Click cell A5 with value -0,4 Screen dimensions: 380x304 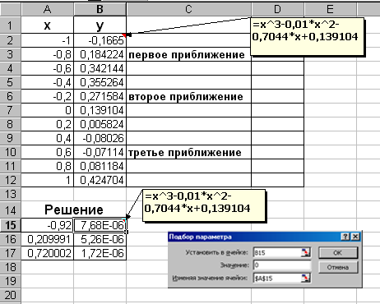47,82
